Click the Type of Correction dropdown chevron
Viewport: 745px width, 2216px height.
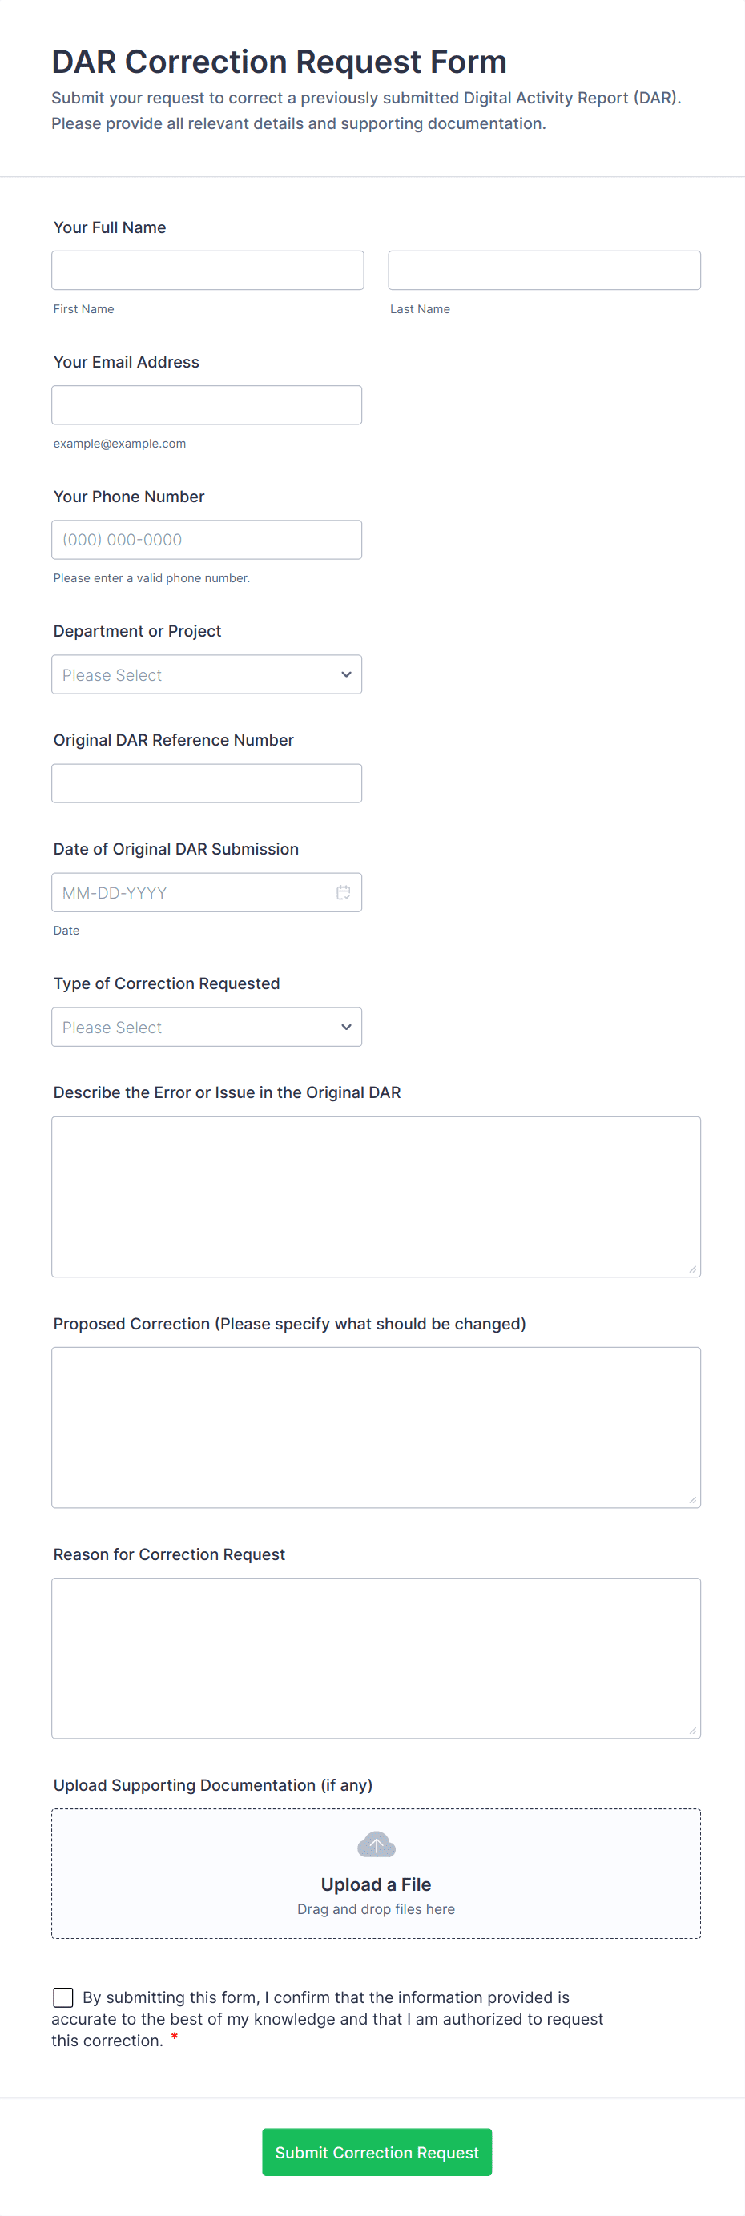point(346,1028)
